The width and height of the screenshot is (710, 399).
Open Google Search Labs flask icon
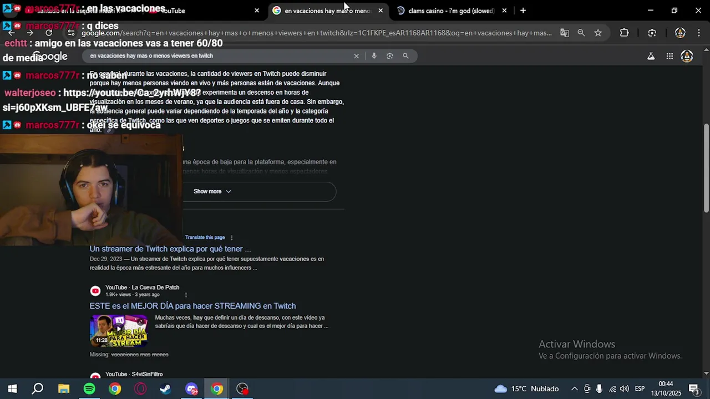click(x=651, y=56)
